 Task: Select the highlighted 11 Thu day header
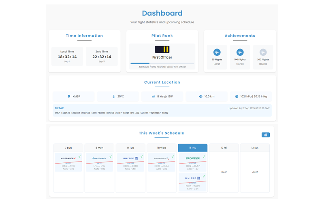[193, 148]
